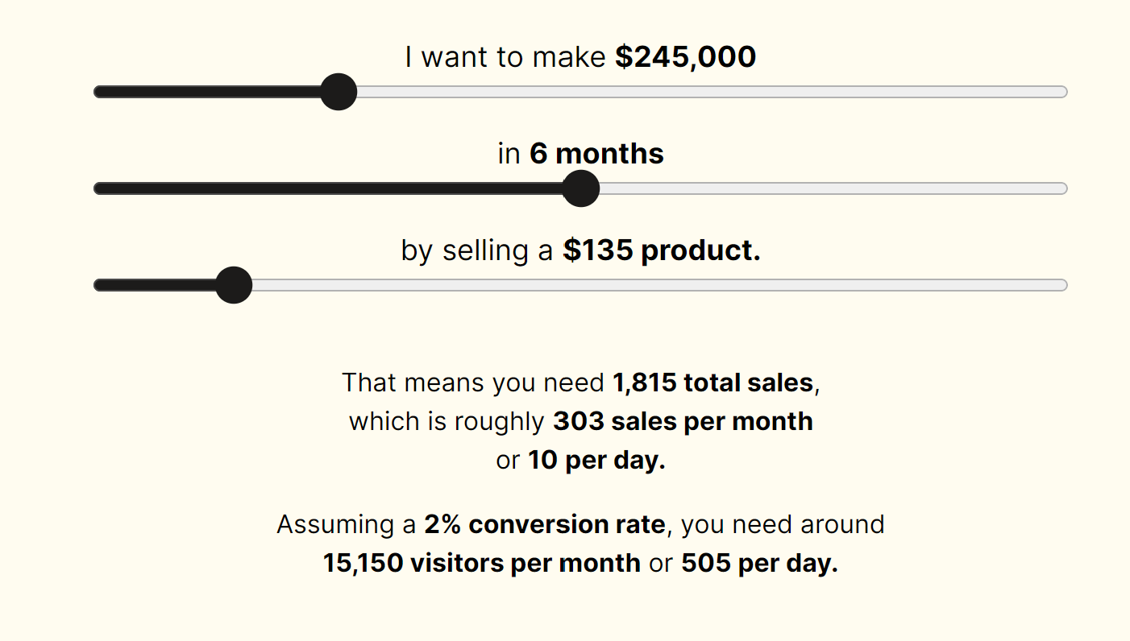Click the income goal slider handle

click(339, 92)
